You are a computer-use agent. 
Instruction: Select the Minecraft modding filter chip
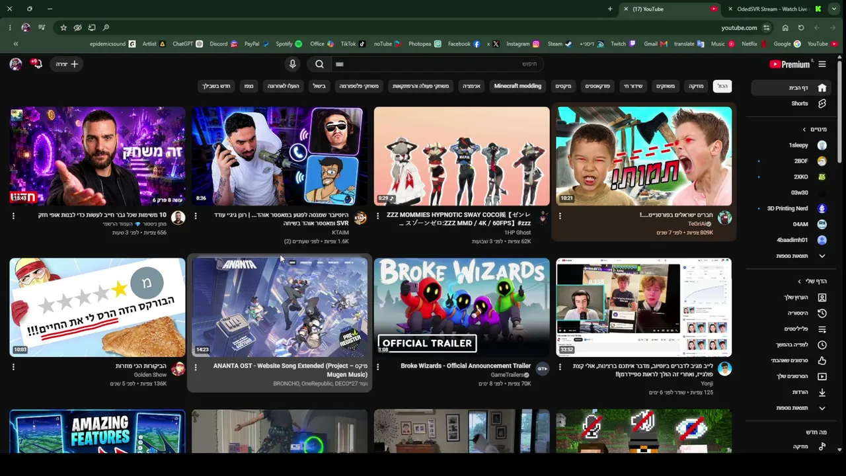point(518,86)
